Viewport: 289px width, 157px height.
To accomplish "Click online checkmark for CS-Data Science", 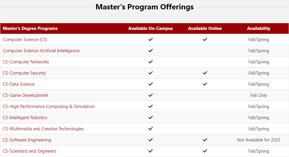I will [x=205, y=84].
